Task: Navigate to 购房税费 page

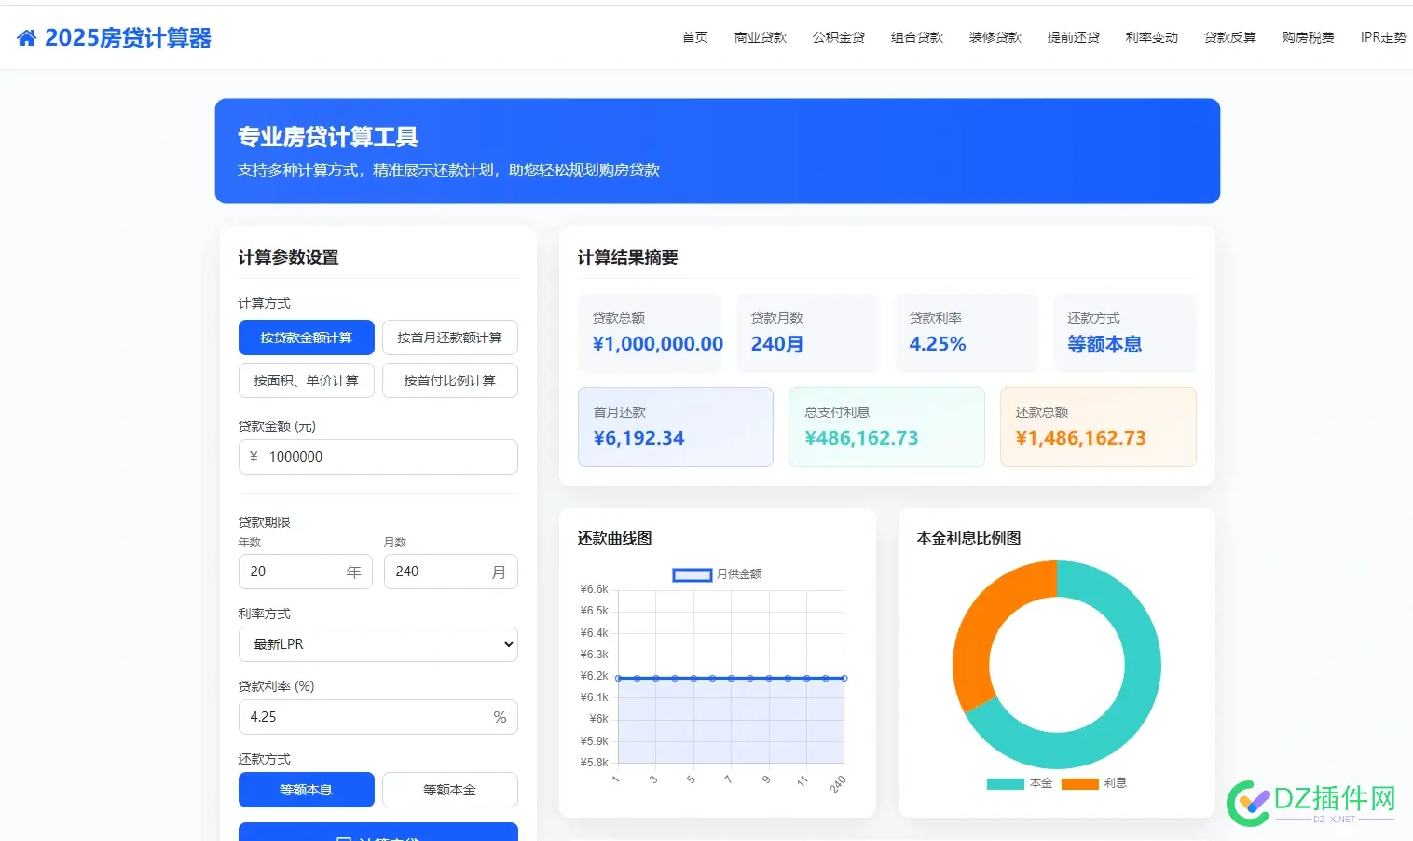Action: pyautogui.click(x=1308, y=37)
